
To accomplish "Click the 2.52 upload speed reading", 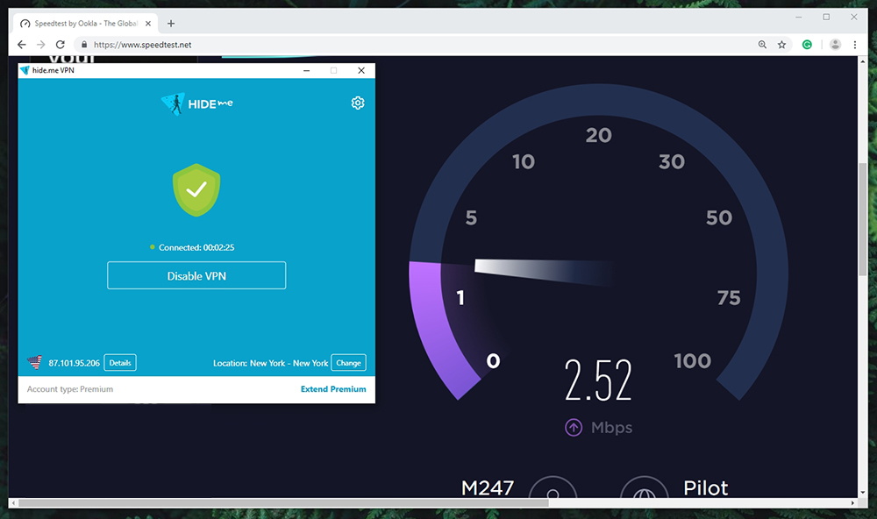I will [x=598, y=380].
